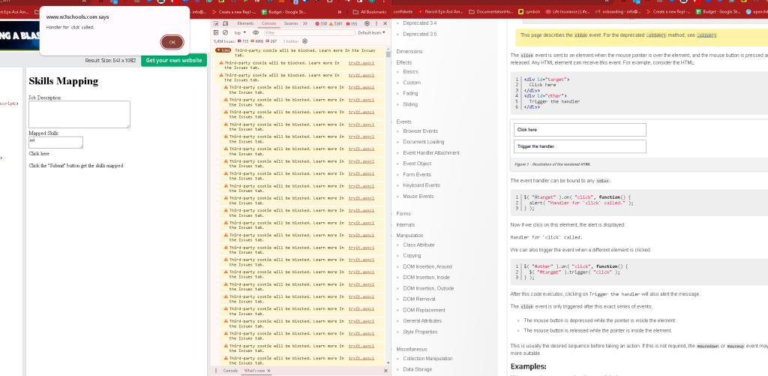Click the 'Click here' text in Skills Mapping
The image size is (768, 376).
(39, 153)
